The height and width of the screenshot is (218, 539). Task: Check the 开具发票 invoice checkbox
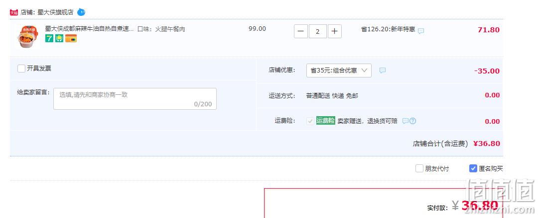point(21,69)
